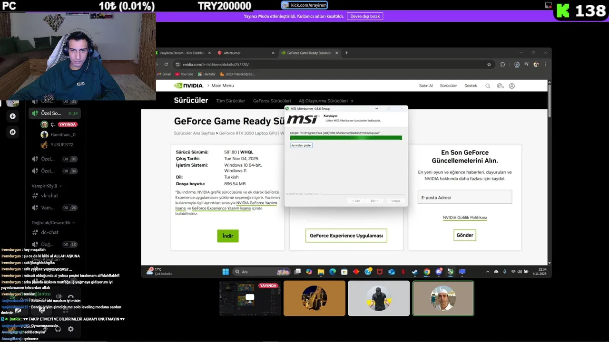Click the NVIDIA site search magnifier
Image resolution: width=609 pixels, height=342 pixels.
[488, 86]
